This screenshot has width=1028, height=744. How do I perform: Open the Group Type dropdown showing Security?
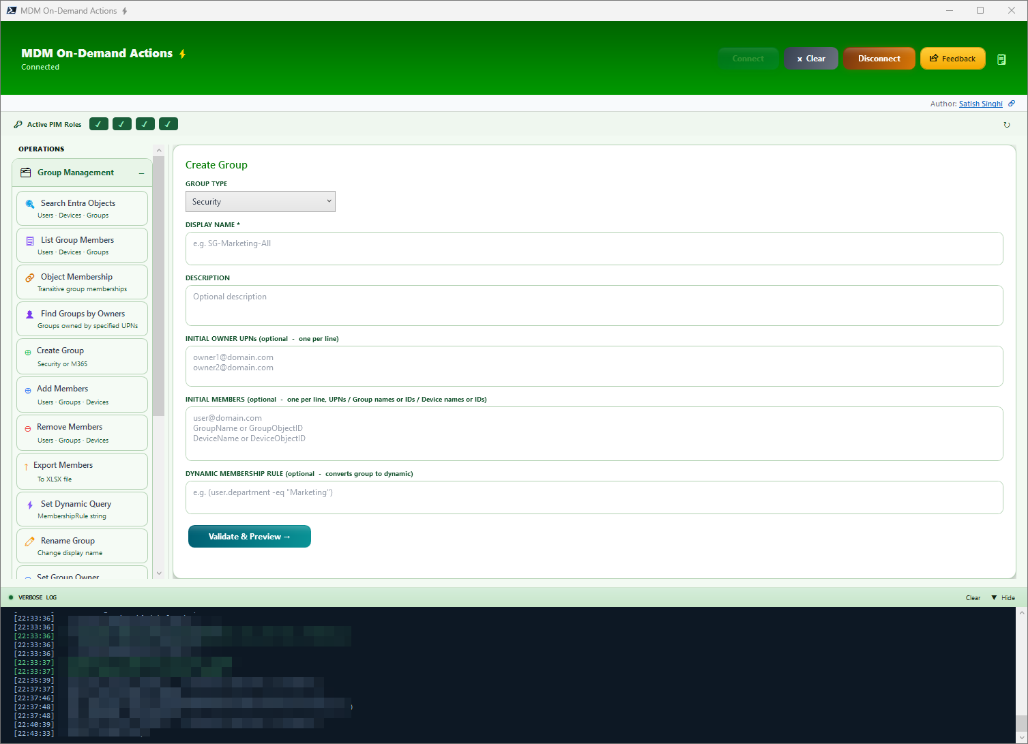260,201
